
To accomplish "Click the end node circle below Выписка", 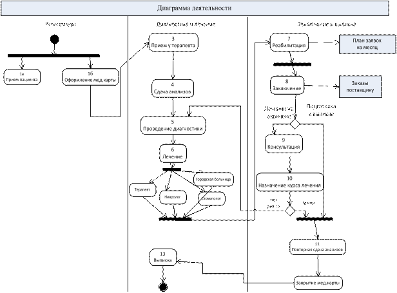I will click(x=163, y=285).
